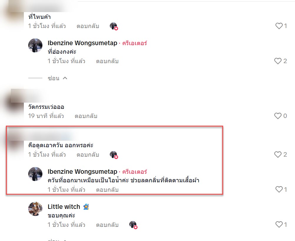Viewport: 295px width, 241px height.
Task: Click Ibenzine avatar beside steam reply
Action: (x=35, y=174)
